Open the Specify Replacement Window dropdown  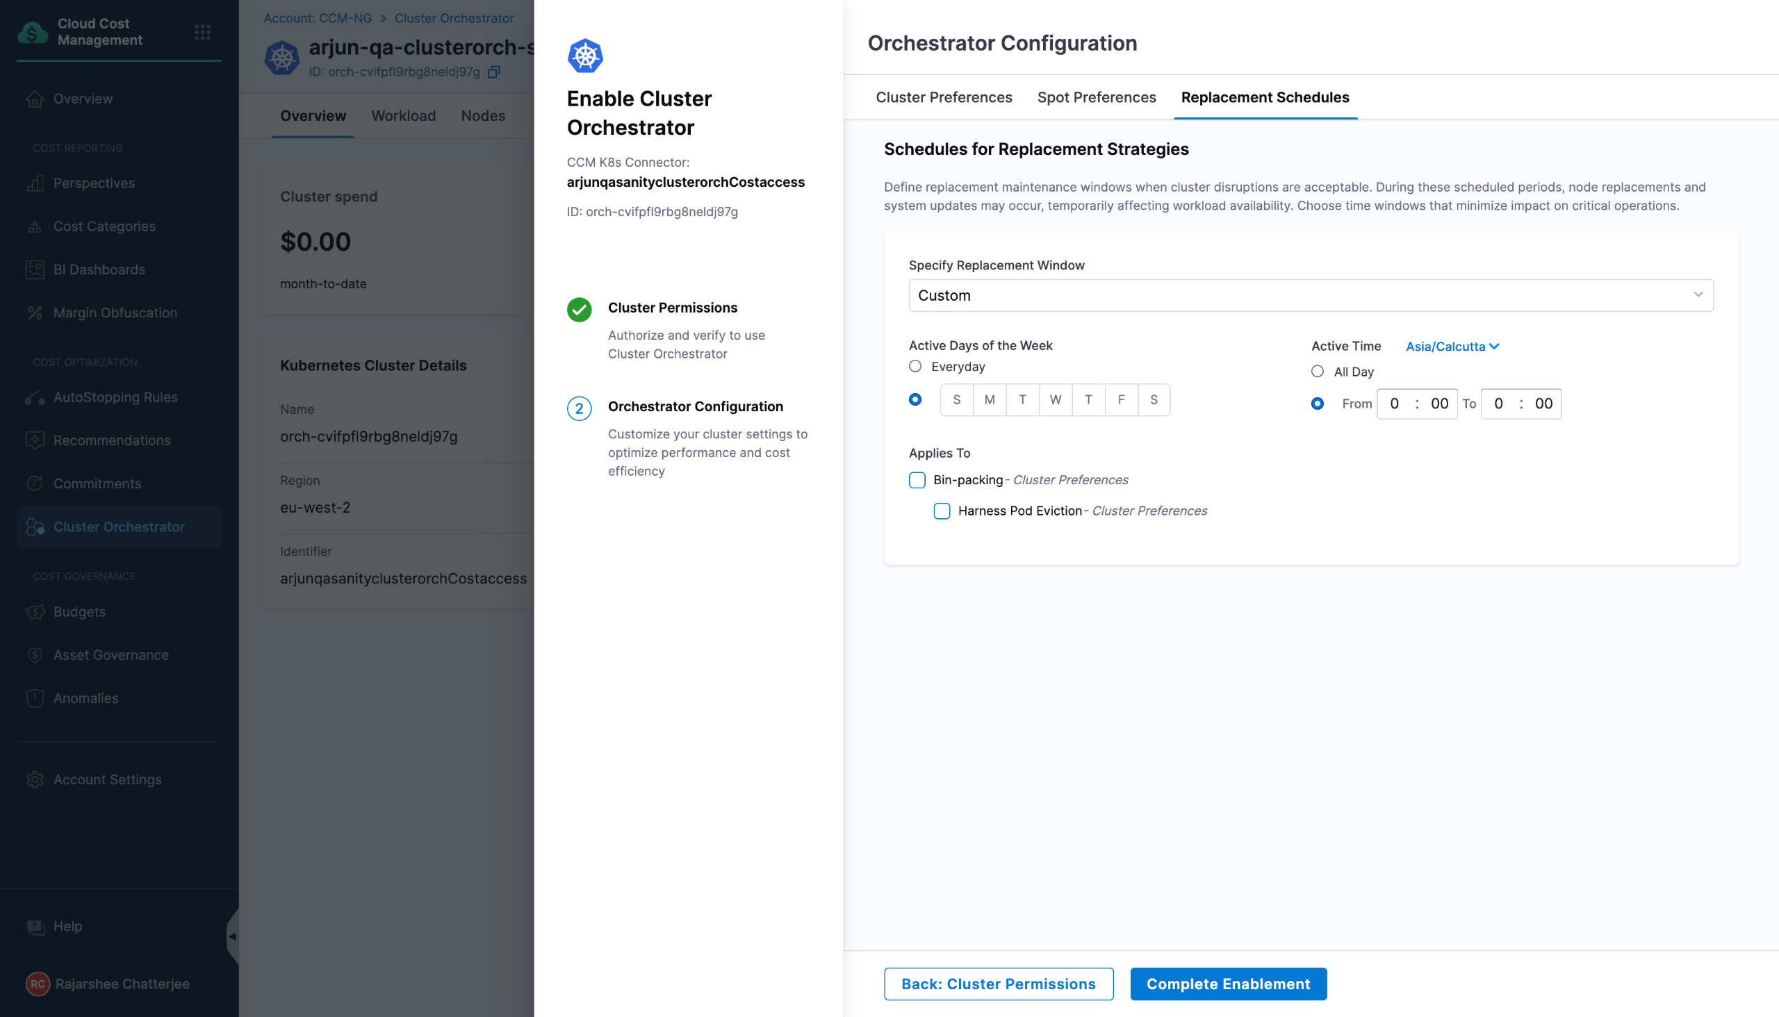point(1310,295)
